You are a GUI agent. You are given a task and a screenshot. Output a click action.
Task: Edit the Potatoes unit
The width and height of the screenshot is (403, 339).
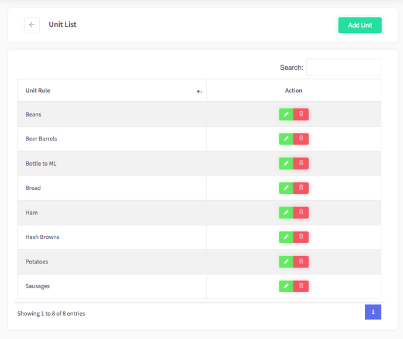[286, 262]
